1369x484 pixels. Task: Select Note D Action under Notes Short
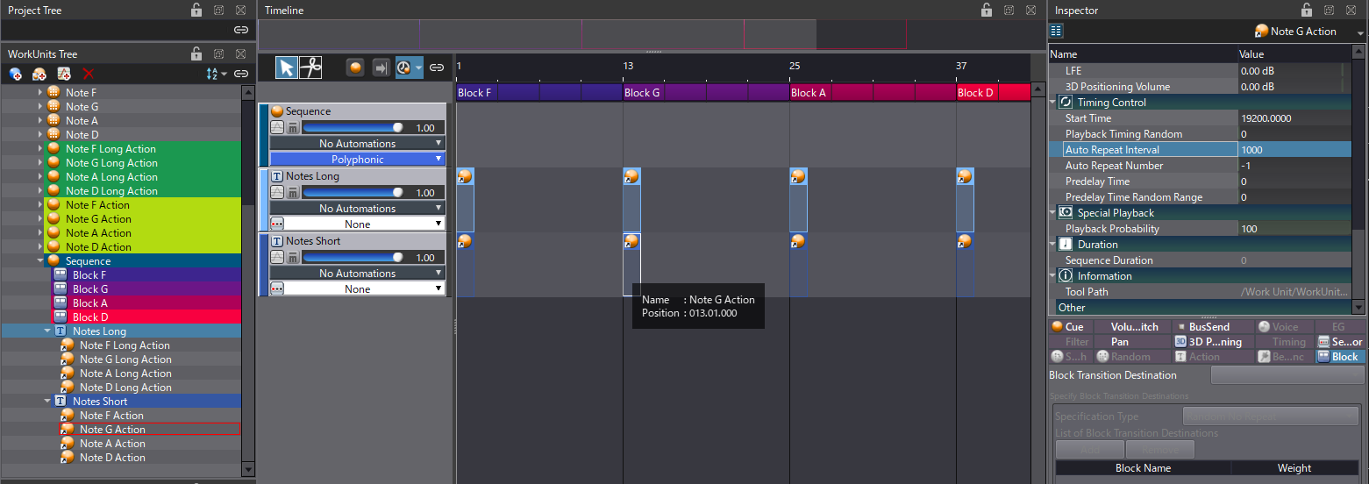click(112, 458)
